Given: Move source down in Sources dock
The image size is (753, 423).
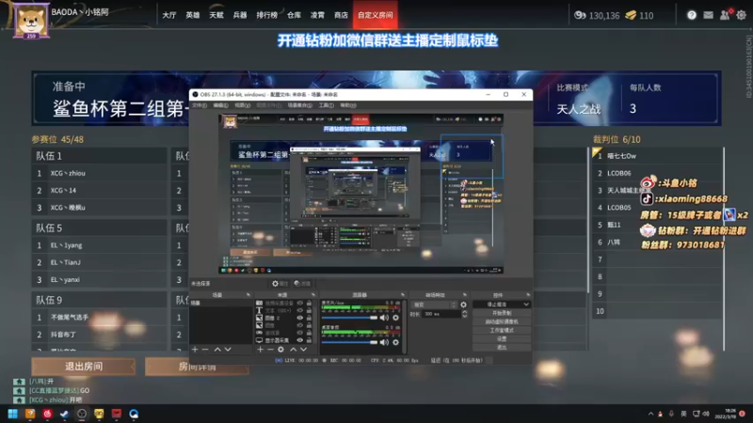Looking at the screenshot, I should (303, 349).
